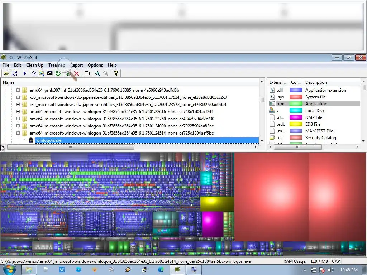Image resolution: width=367 pixels, height=275 pixels.
Task: Open the Options menu
Action: [x=95, y=65]
